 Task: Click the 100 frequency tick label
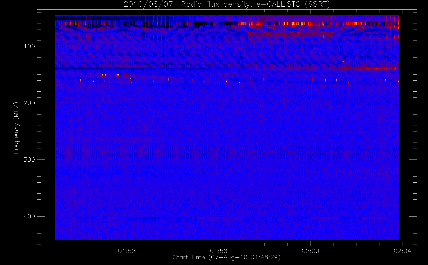pos(29,46)
